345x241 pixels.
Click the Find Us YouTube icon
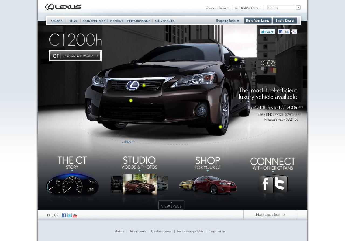point(75,215)
